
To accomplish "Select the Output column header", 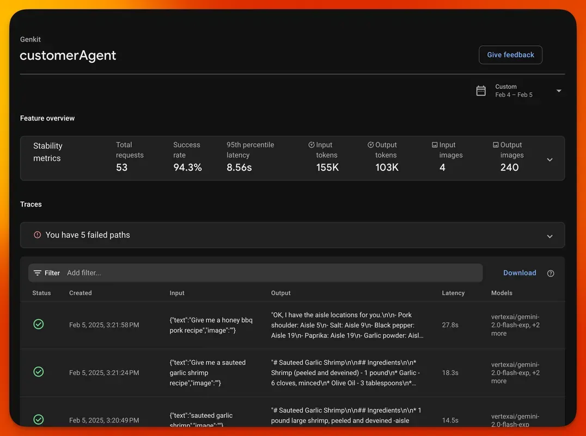I will point(280,293).
